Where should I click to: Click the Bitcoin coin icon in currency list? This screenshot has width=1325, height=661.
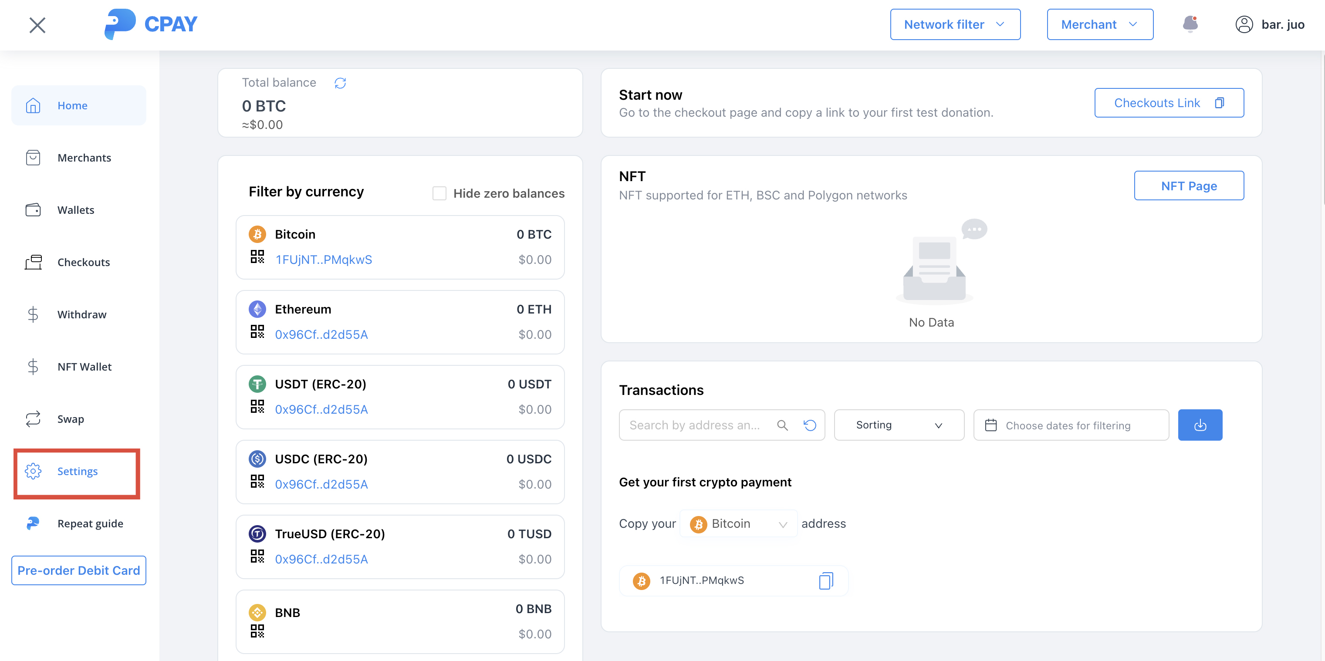pos(257,234)
